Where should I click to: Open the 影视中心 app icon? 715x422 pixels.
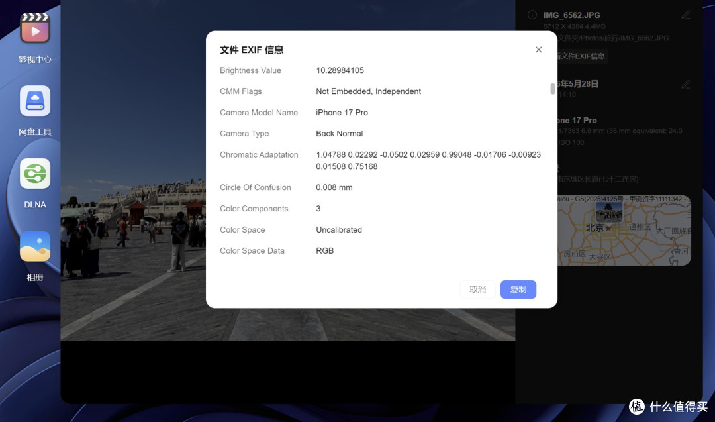pos(35,28)
